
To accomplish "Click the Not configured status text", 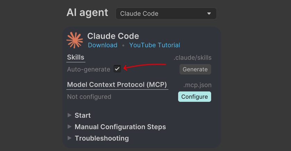I will coord(89,97).
